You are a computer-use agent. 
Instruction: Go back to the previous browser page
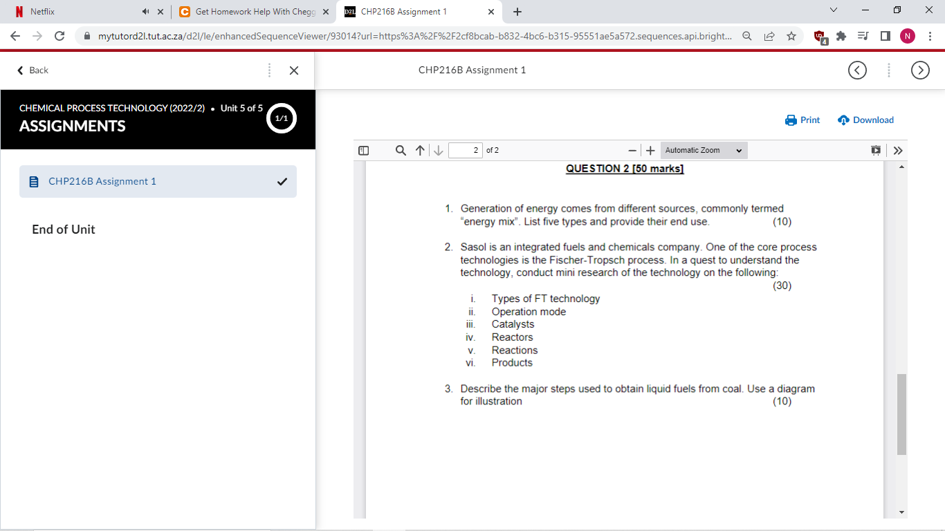tap(15, 36)
